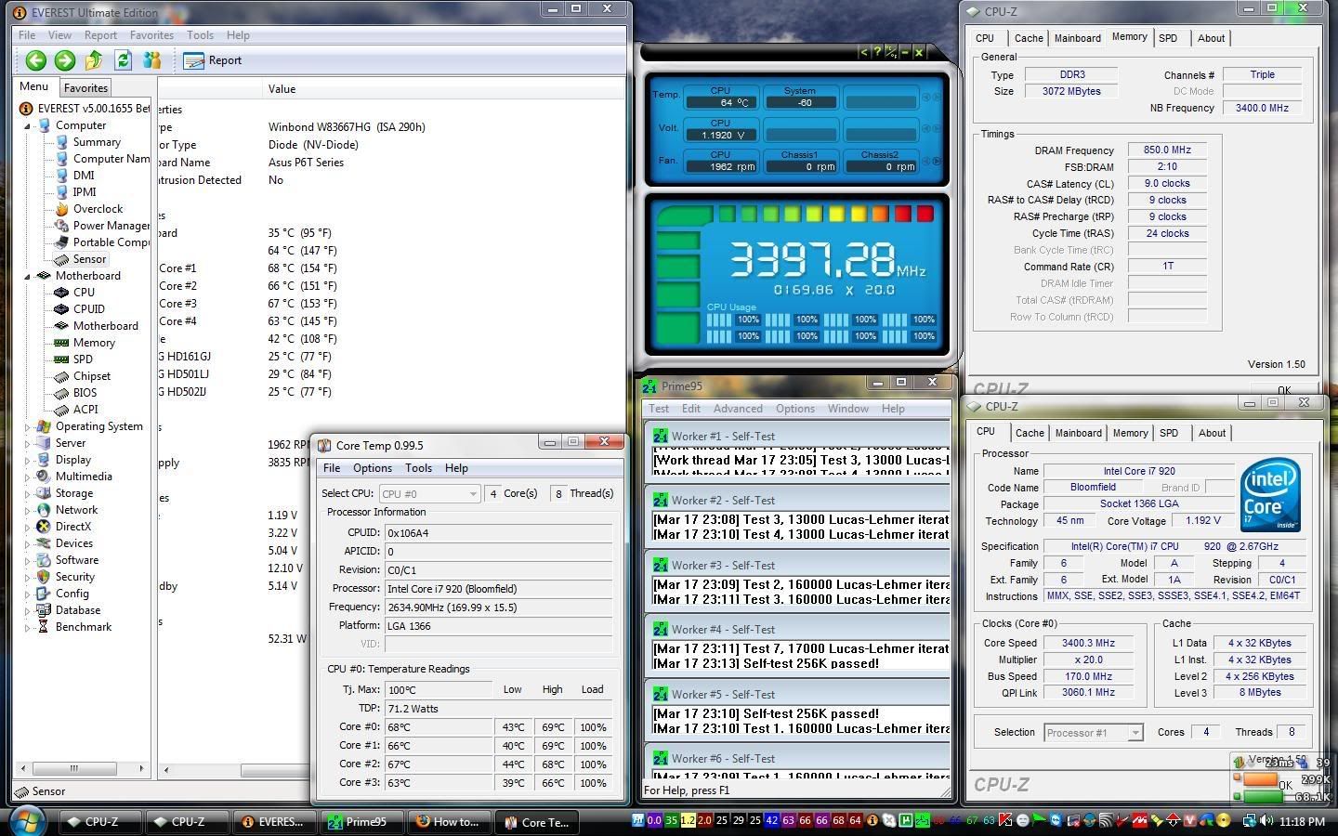Viewport: 1338px width, 836px height.
Task: Click the back arrow button on Asus monitor title bar
Action: pos(863,52)
